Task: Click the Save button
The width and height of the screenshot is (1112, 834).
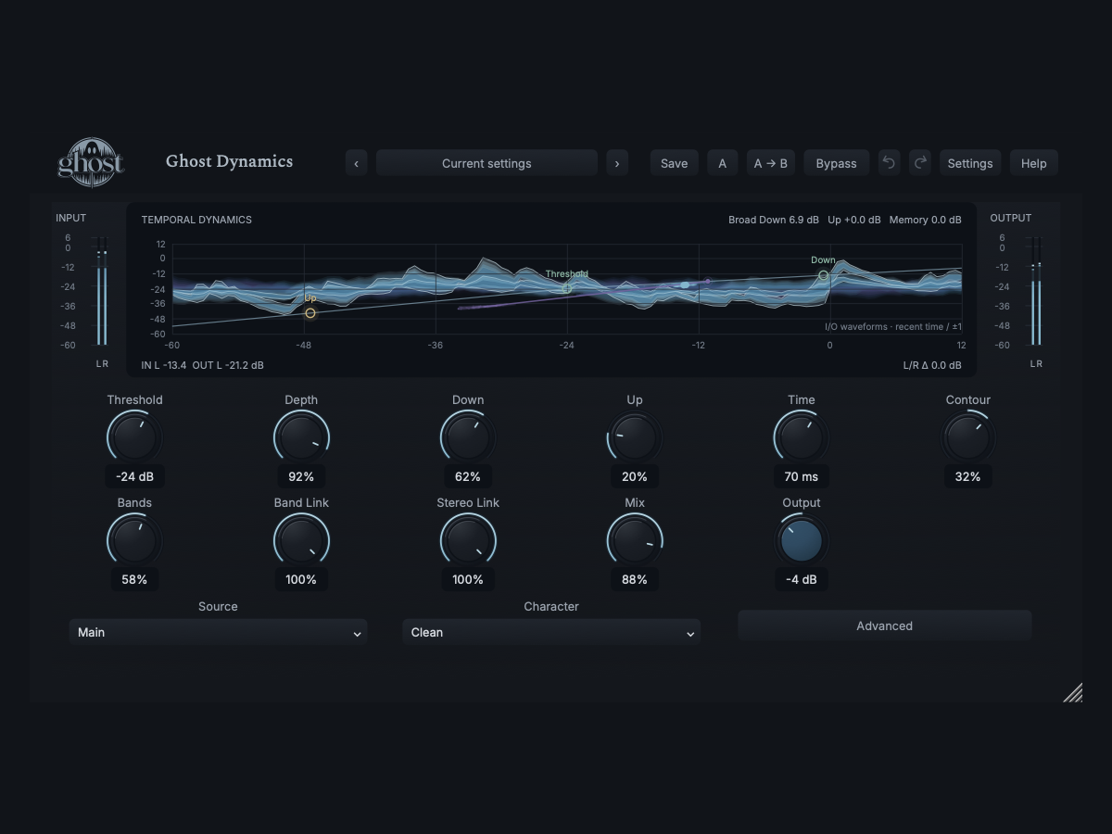Action: pos(674,163)
